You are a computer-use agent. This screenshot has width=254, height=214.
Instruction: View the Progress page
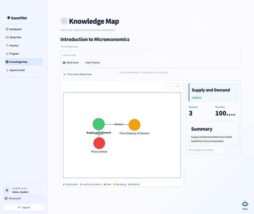24,54
